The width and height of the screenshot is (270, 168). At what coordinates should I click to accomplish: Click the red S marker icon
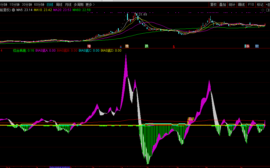click(x=174, y=47)
